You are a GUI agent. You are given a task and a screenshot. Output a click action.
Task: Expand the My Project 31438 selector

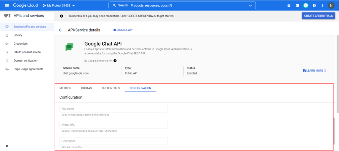click(59, 6)
